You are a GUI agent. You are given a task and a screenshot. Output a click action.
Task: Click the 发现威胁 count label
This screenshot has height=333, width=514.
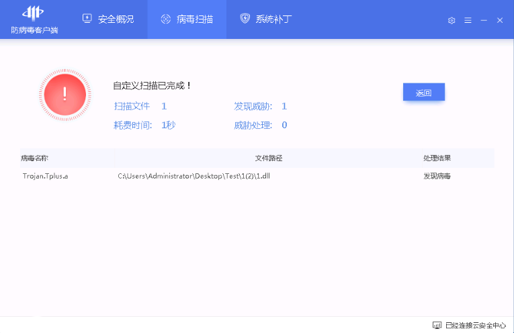coord(253,106)
